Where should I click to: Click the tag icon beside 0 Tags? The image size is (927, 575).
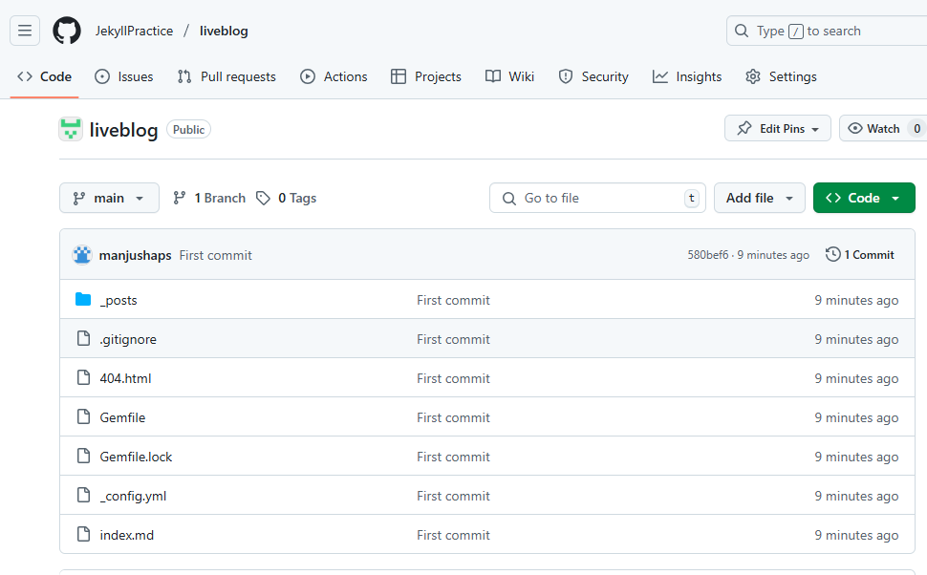[x=263, y=198]
